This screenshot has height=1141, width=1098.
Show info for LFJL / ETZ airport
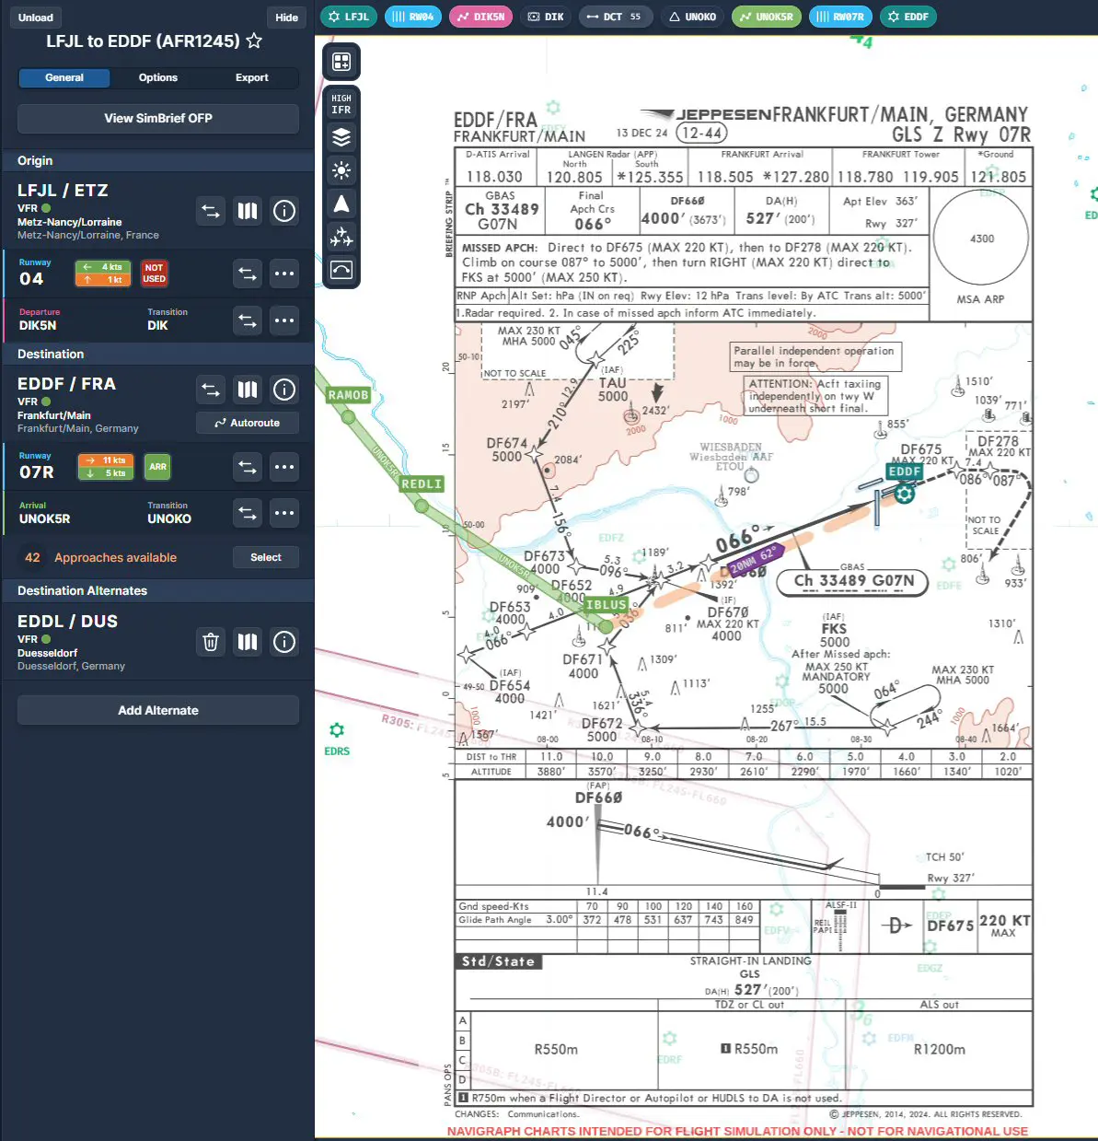coord(284,212)
